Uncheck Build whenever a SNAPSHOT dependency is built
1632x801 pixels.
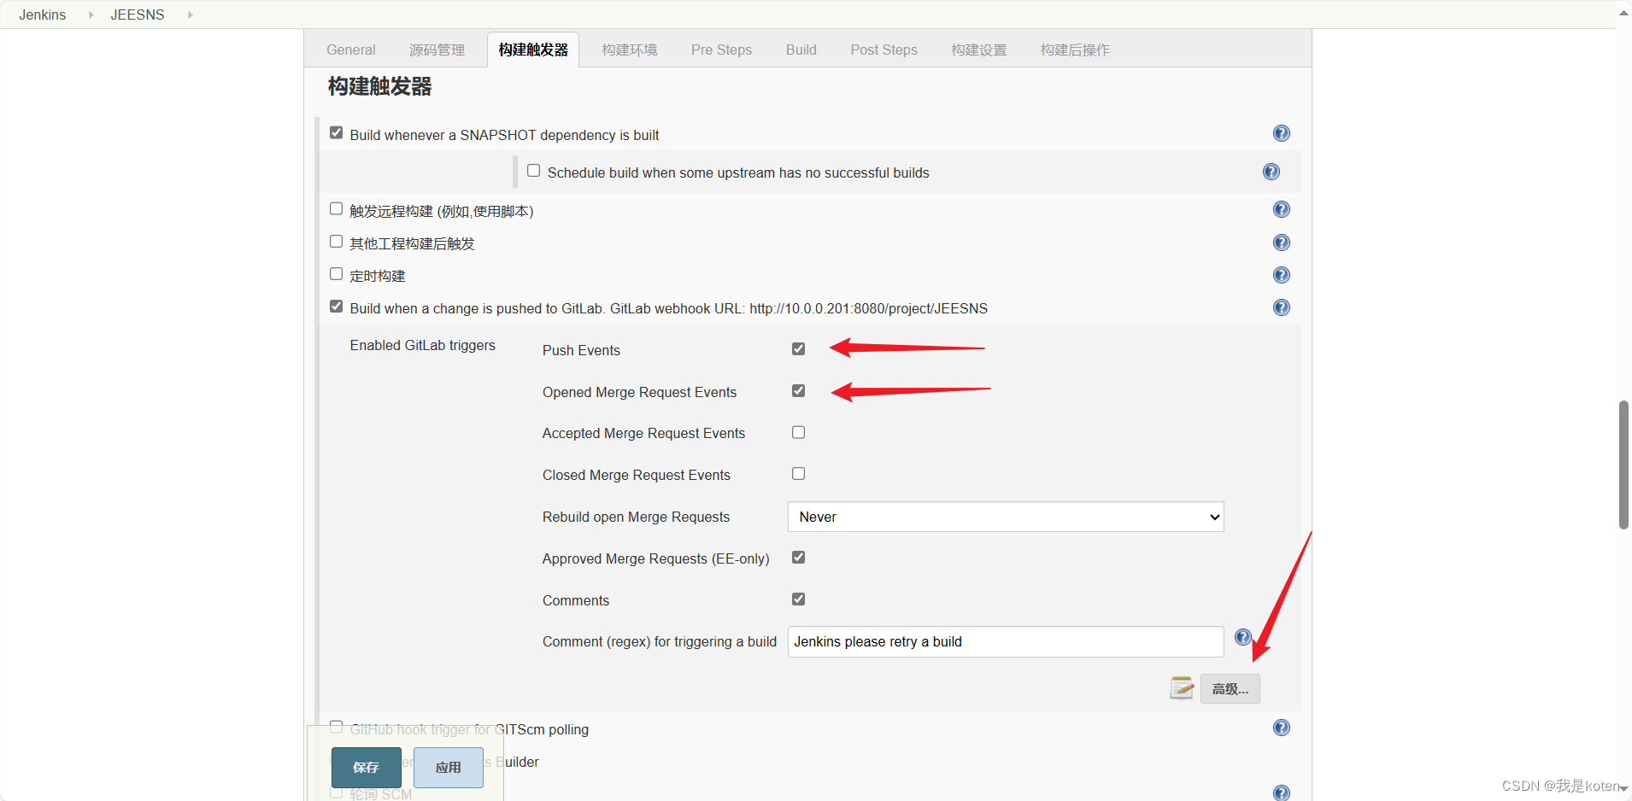pyautogui.click(x=336, y=133)
